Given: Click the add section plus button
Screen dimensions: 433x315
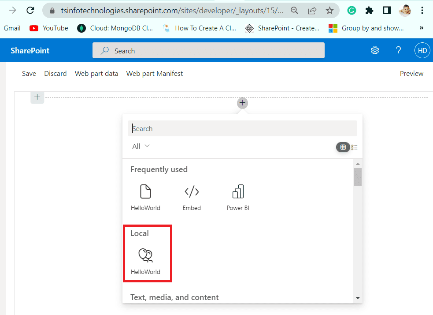Looking at the screenshot, I should click(37, 97).
